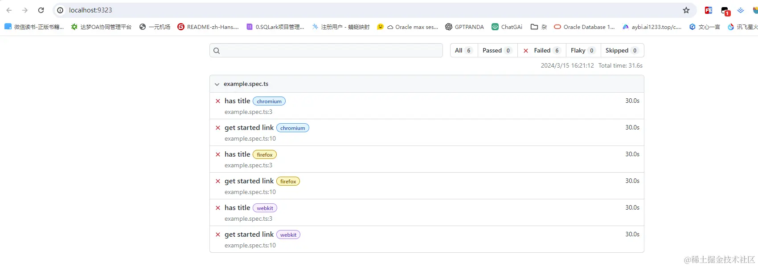Bookmark this page with the star icon
The height and width of the screenshot is (267, 758).
(686, 10)
